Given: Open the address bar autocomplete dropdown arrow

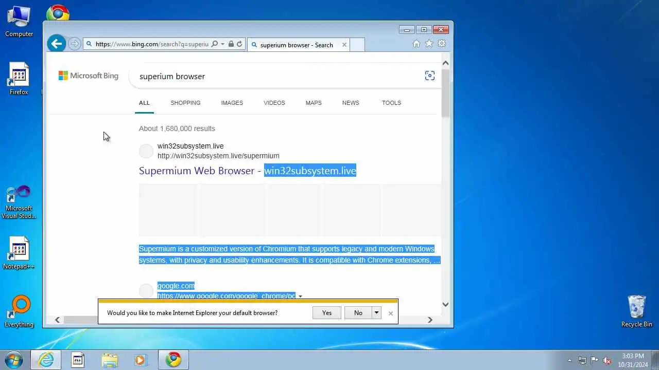Looking at the screenshot, I should click(222, 44).
